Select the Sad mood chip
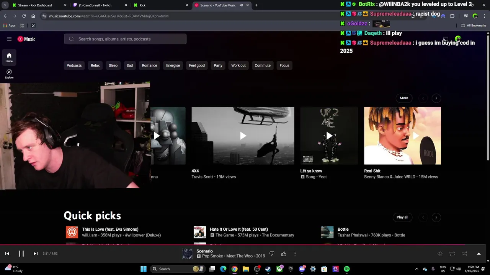 [130, 65]
